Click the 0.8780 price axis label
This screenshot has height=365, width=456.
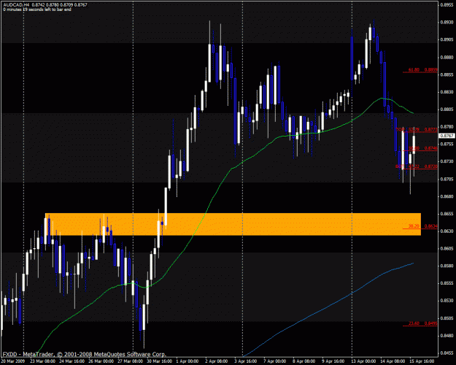[447, 127]
